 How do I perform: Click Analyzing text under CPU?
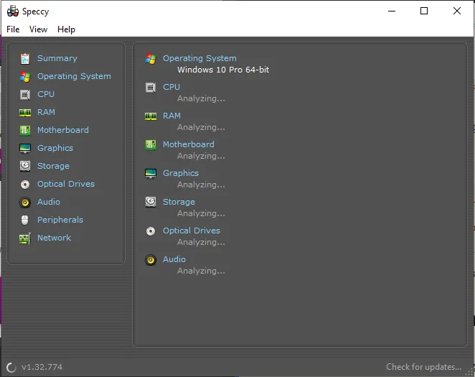pos(201,99)
